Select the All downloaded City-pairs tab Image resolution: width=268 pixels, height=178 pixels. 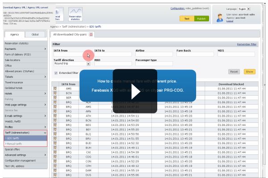click(70, 34)
